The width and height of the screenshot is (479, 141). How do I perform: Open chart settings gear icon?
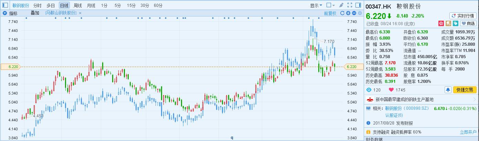[x=360, y=13]
